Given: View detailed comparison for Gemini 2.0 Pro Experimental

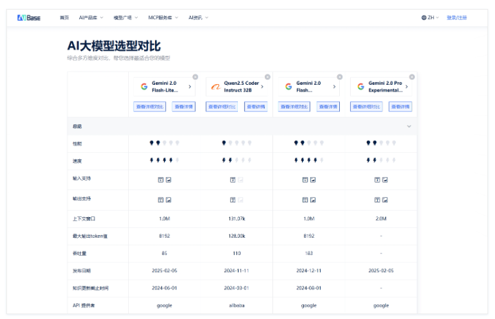Looking at the screenshot, I should [366, 107].
